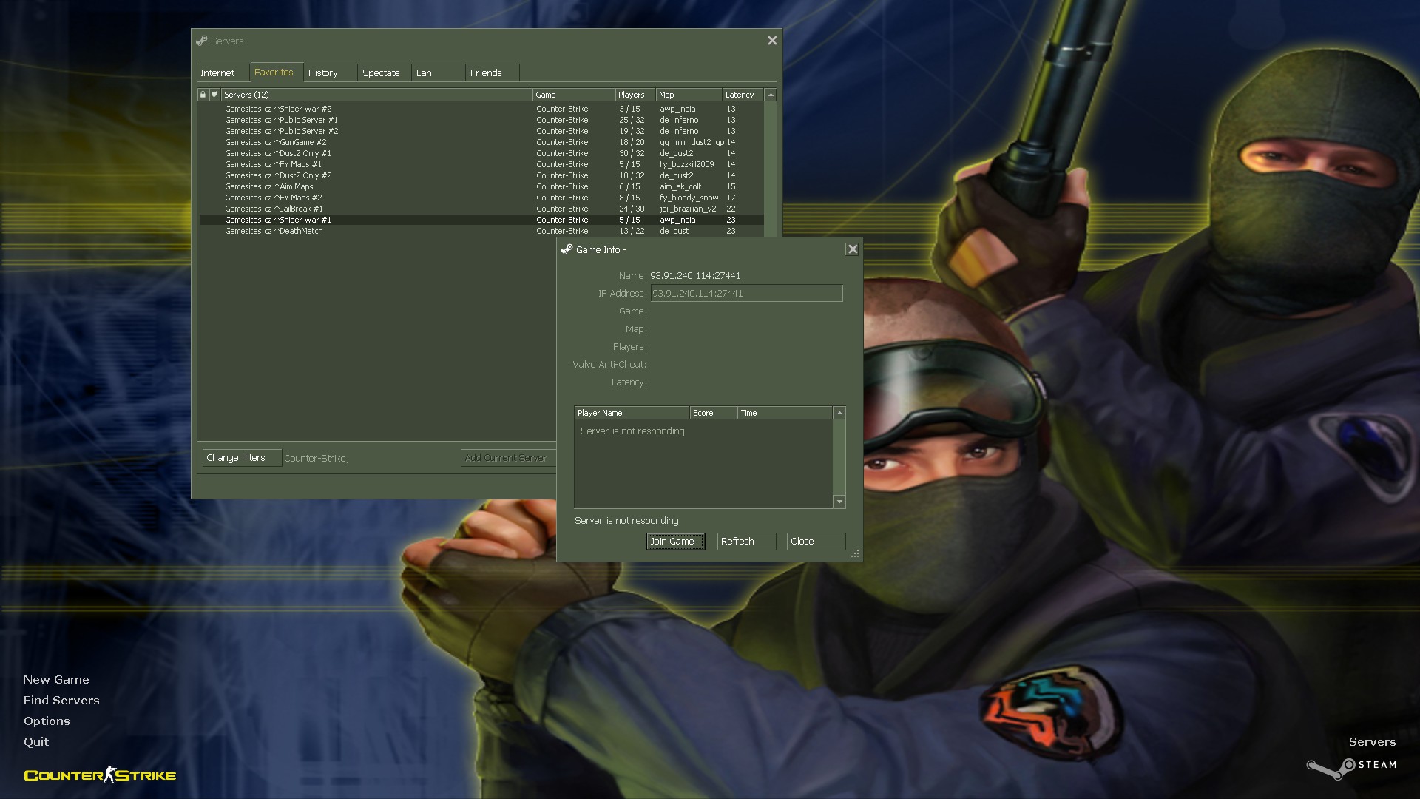The height and width of the screenshot is (799, 1420).
Task: Click the password lock column icon
Action: (x=203, y=95)
